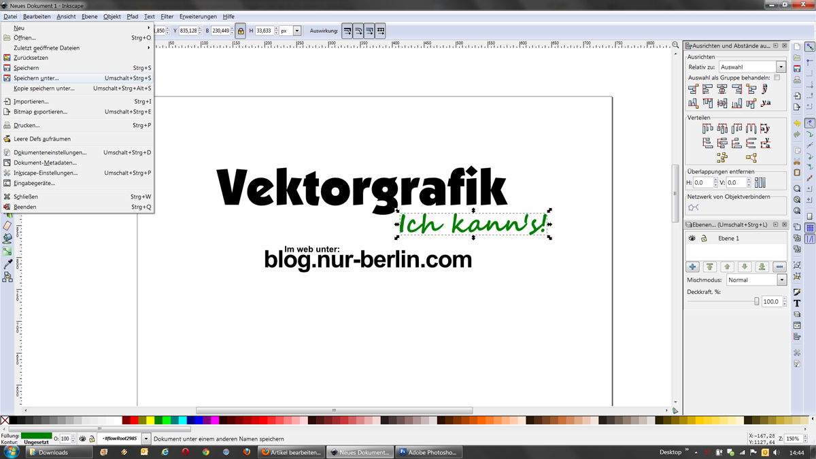Viewport: 816px width, 459px height.
Task: Click raise layer to top button
Action: [x=710, y=267]
